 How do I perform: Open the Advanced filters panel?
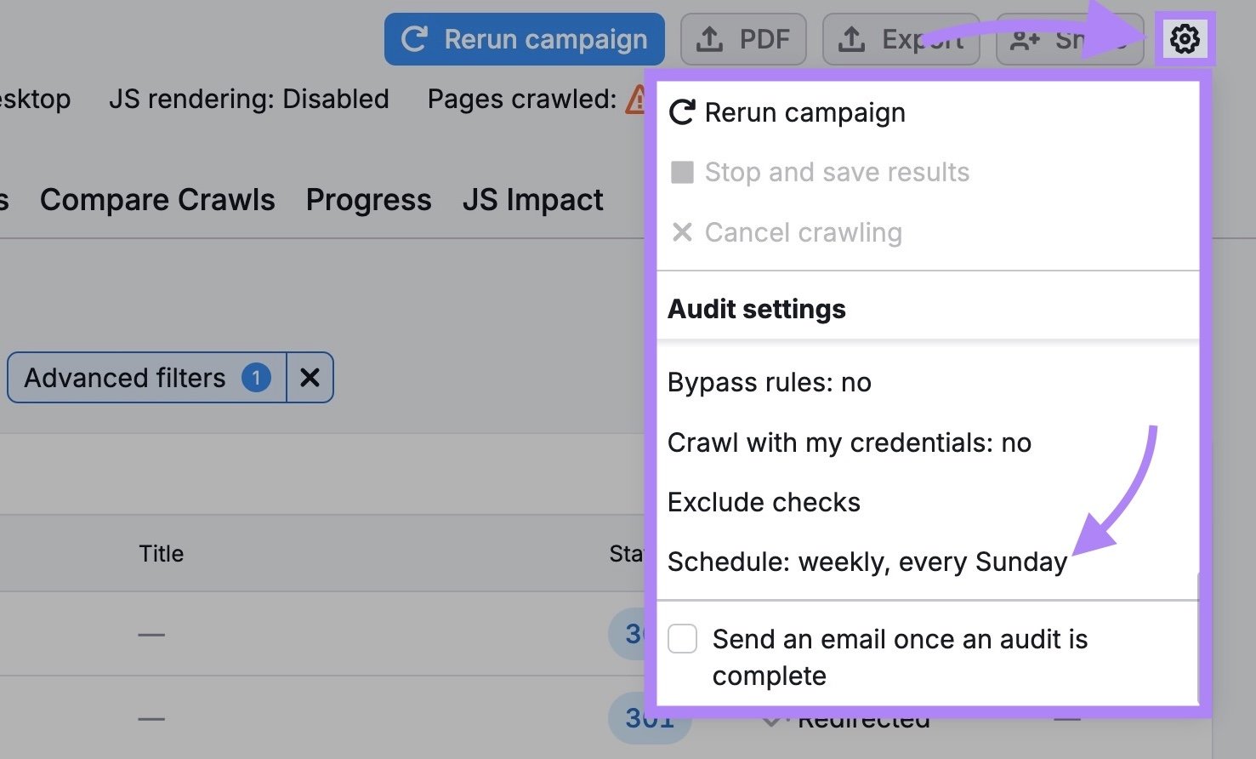click(x=123, y=378)
